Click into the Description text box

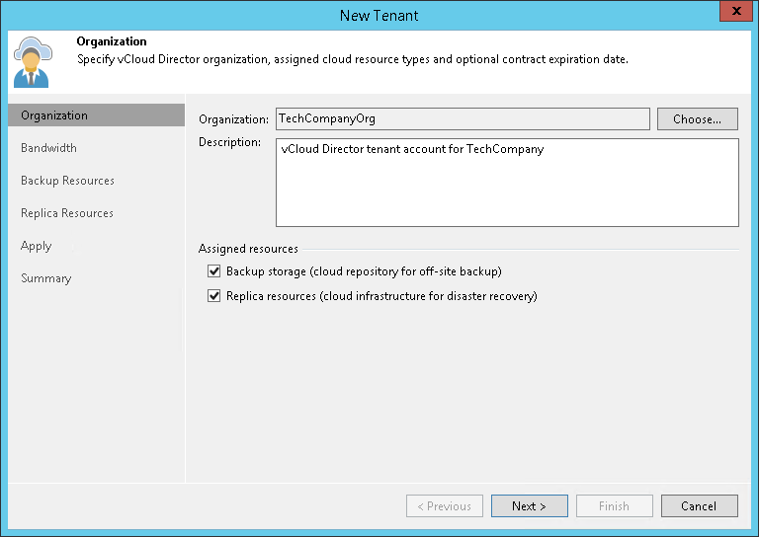(507, 183)
